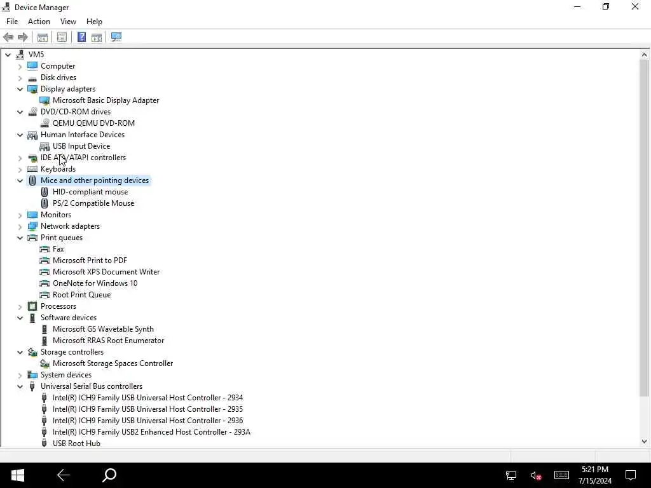Click the IDE ATA/ATAPI controllers icon
This screenshot has height=488, width=651.
tap(32, 158)
